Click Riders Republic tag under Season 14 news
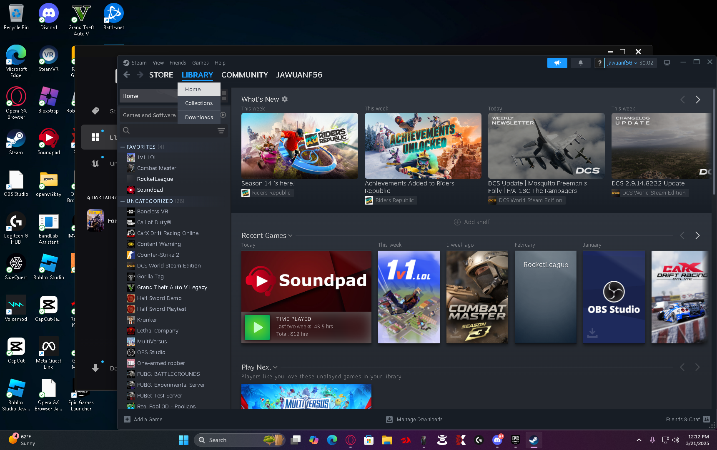This screenshot has width=717, height=450. tap(267, 193)
